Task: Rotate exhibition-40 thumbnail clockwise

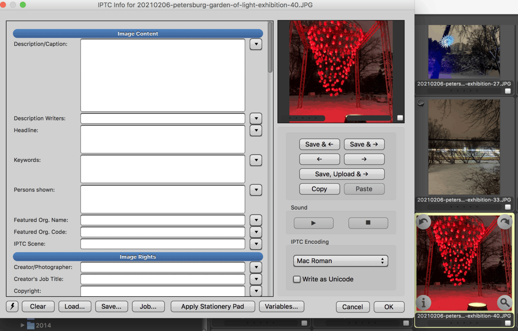Action: coord(505,222)
